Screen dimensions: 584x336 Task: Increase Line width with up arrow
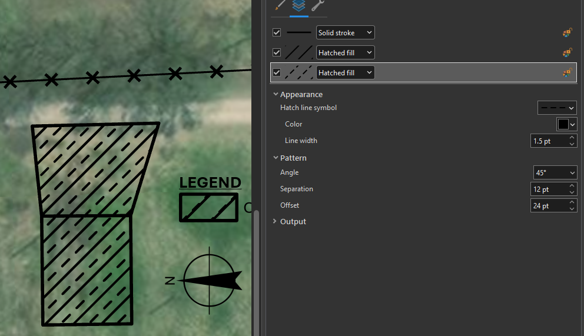[x=572, y=138]
